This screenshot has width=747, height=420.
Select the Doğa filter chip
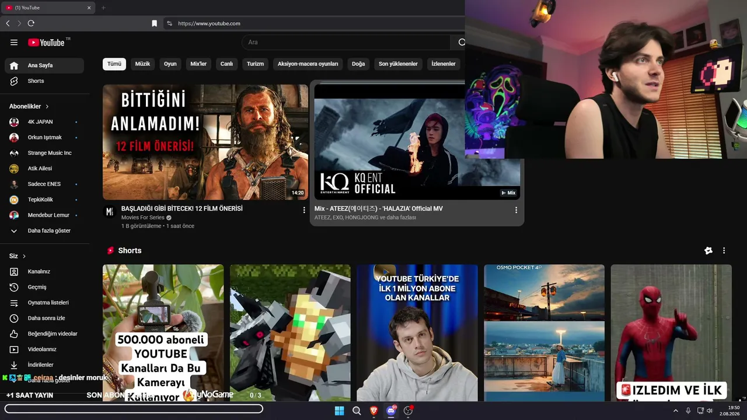click(358, 64)
